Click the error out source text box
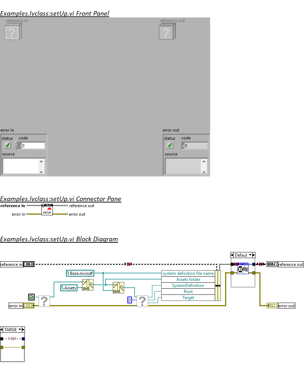This screenshot has height=380, width=304. pos(183,166)
